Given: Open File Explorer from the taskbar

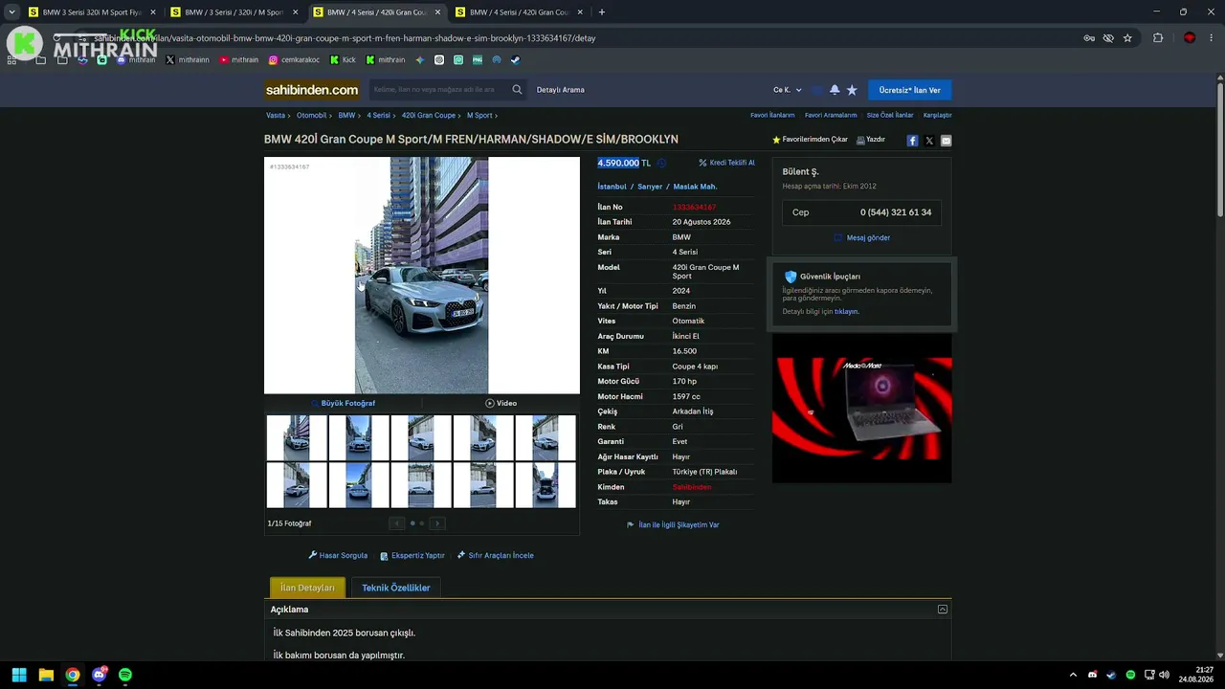Looking at the screenshot, I should point(46,675).
